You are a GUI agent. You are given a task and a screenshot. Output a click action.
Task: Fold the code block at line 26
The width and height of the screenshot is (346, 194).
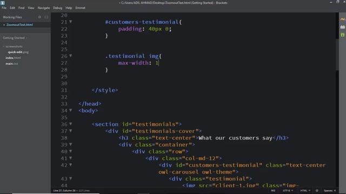[71, 56]
